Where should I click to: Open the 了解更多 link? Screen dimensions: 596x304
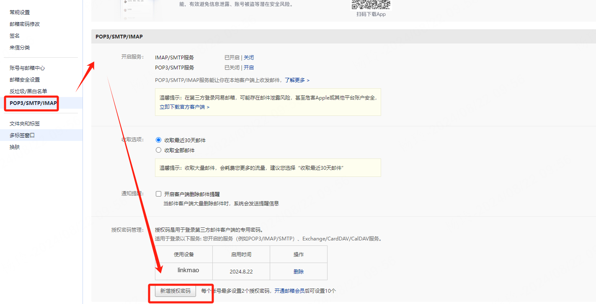297,80
